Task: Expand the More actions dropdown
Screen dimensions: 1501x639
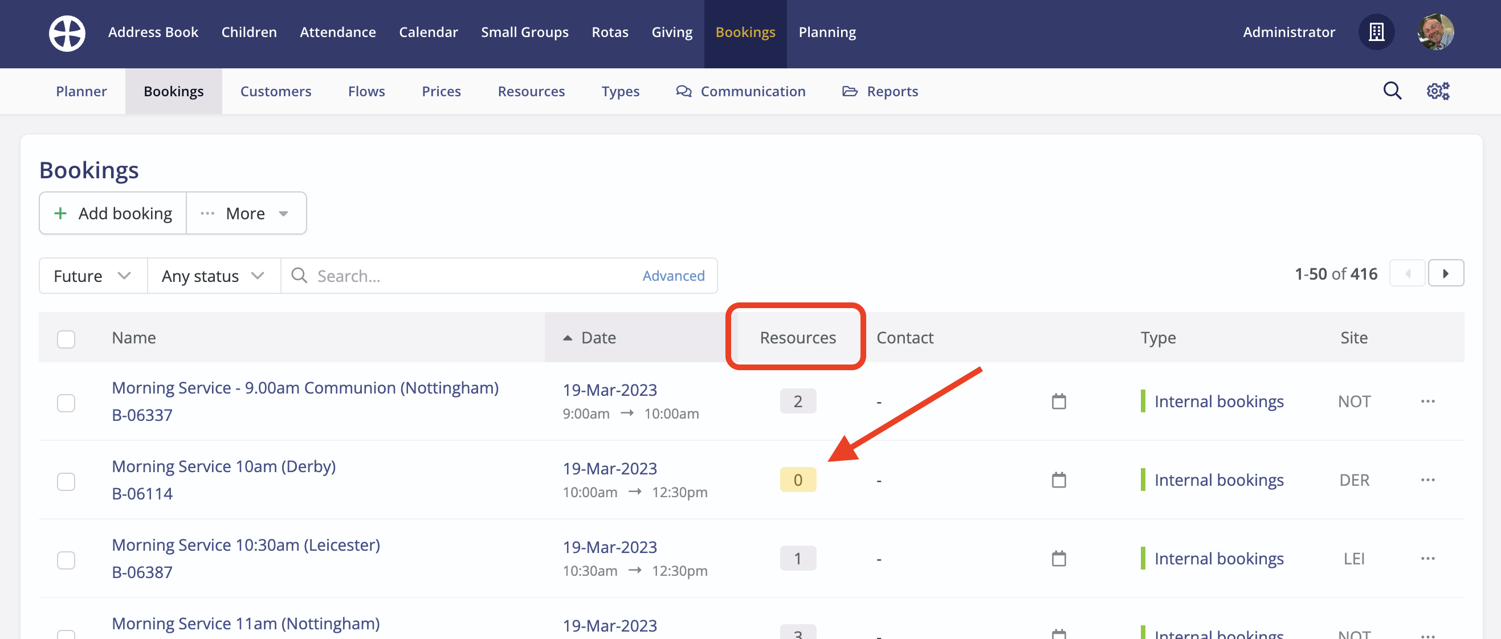Action: (246, 213)
